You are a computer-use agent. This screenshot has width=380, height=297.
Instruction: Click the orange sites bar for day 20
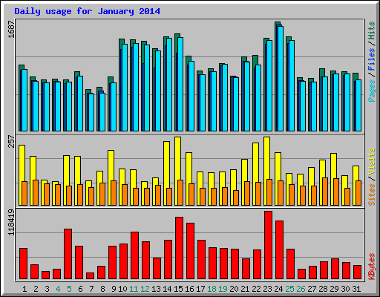(236, 198)
